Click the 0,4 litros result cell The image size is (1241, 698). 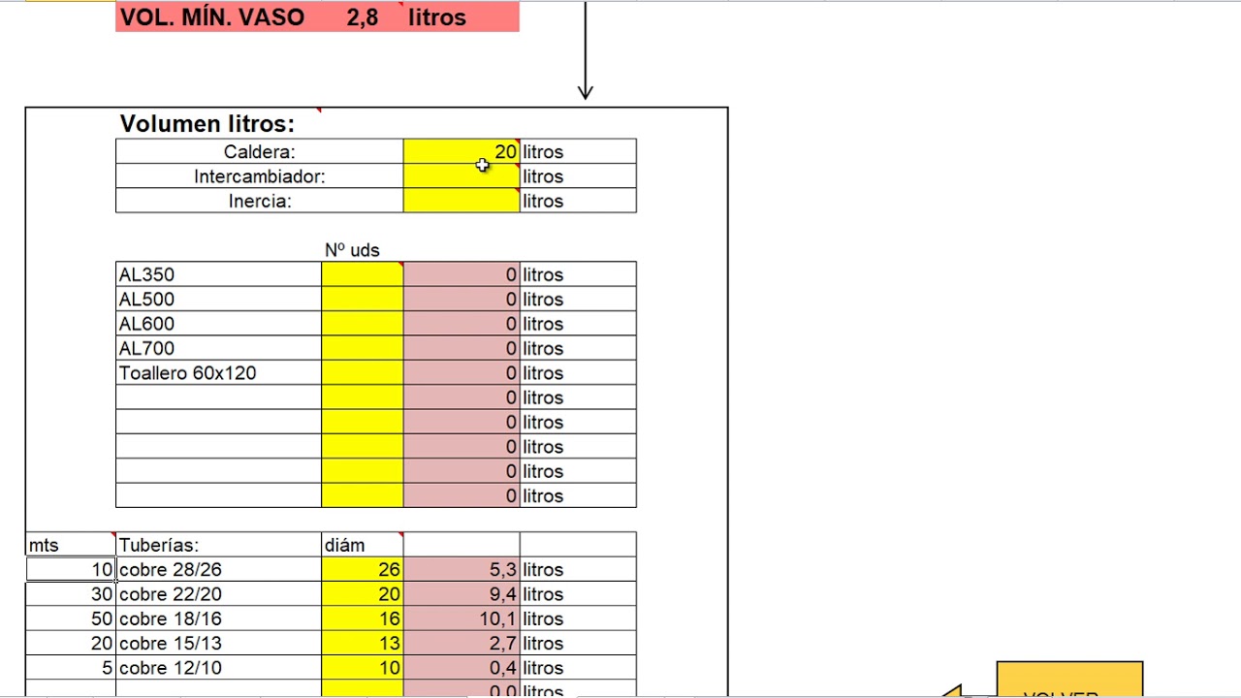[x=461, y=668]
